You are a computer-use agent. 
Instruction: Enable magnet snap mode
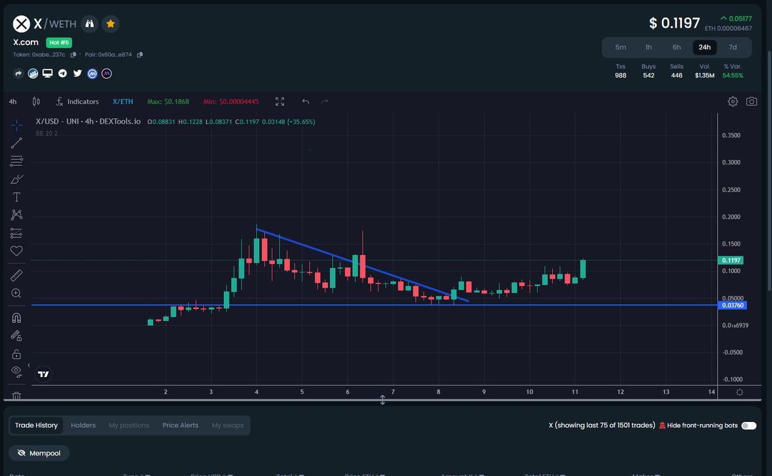coord(16,317)
